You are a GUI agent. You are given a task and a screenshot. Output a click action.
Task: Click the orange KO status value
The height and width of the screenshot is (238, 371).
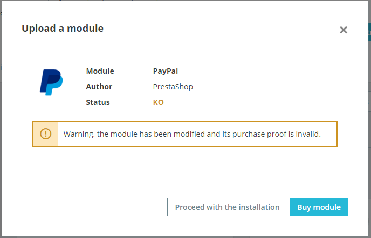pyautogui.click(x=158, y=102)
